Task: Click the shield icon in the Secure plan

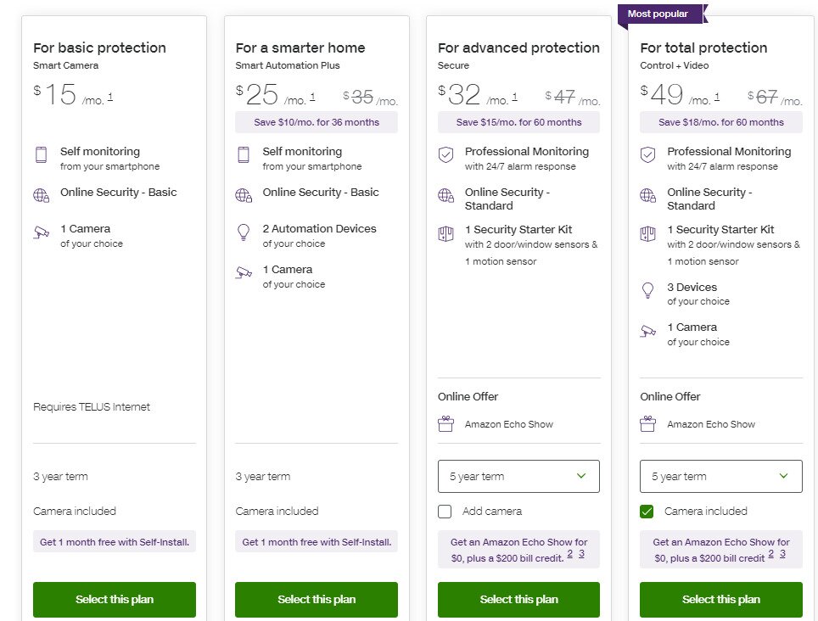Action: point(445,154)
